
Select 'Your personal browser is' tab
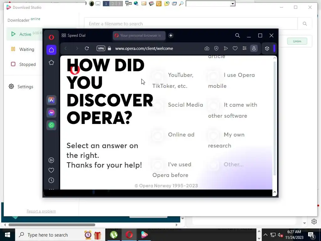(x=139, y=35)
